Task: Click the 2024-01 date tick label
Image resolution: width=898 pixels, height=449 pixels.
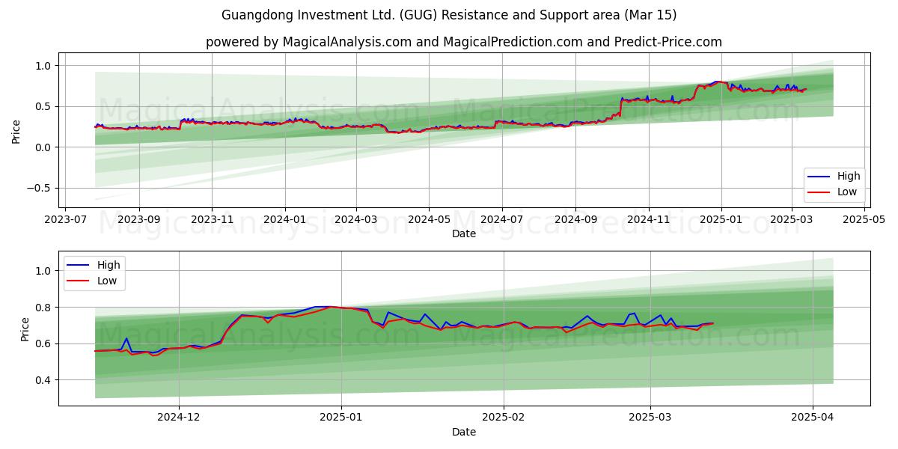Action: pos(284,221)
